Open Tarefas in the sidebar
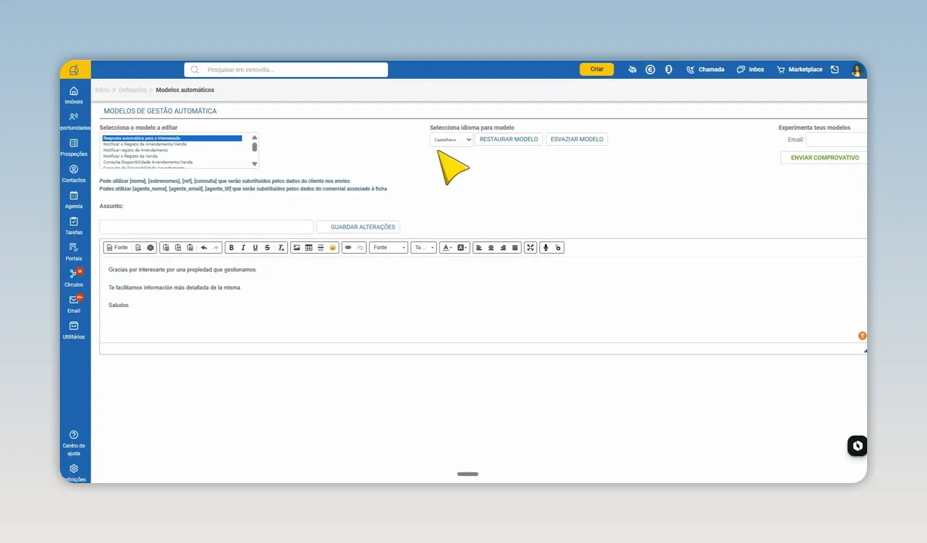The width and height of the screenshot is (927, 543). (74, 226)
